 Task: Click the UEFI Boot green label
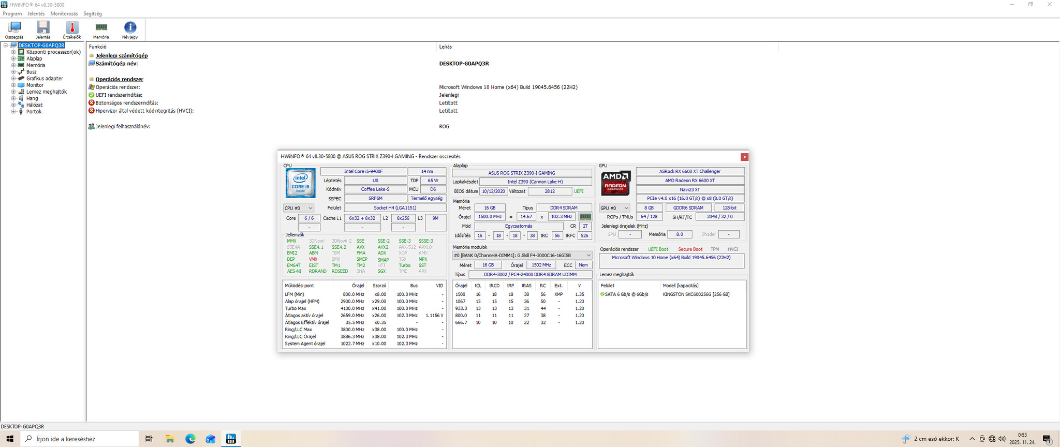click(658, 249)
